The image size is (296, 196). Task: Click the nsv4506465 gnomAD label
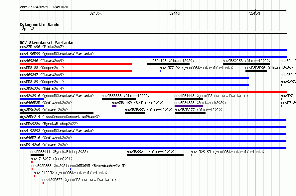click(x=227, y=152)
